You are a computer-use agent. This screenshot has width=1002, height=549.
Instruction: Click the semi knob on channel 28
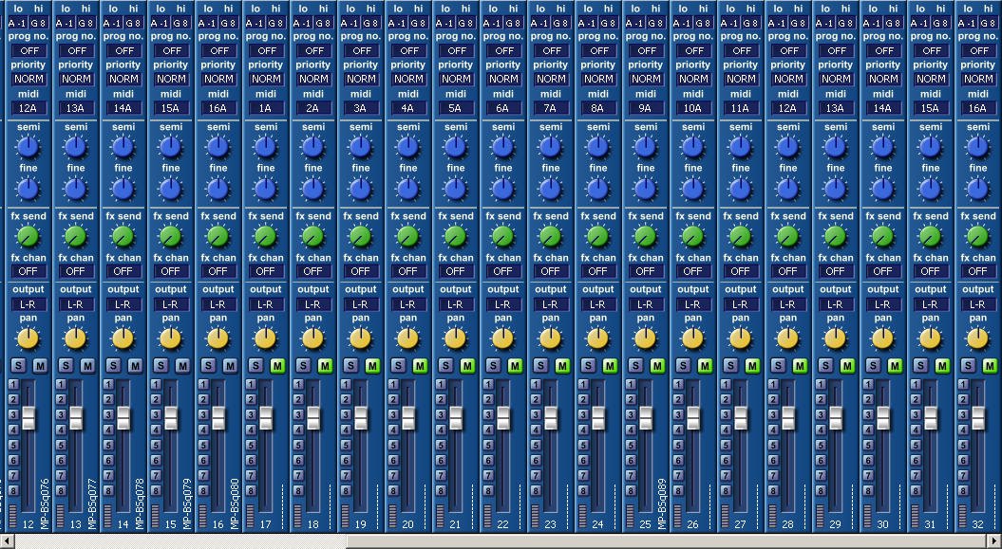pos(788,147)
